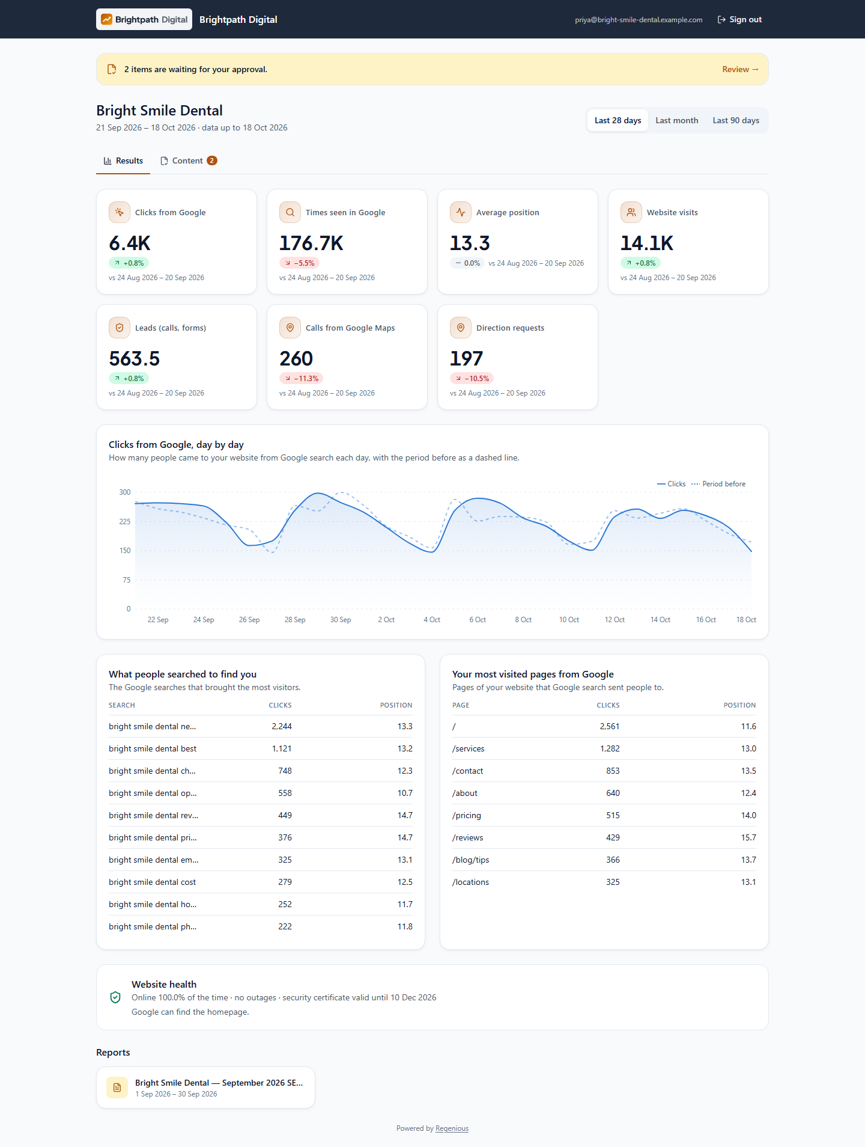Click the report file icon
This screenshot has width=865, height=1147.
tap(117, 1087)
